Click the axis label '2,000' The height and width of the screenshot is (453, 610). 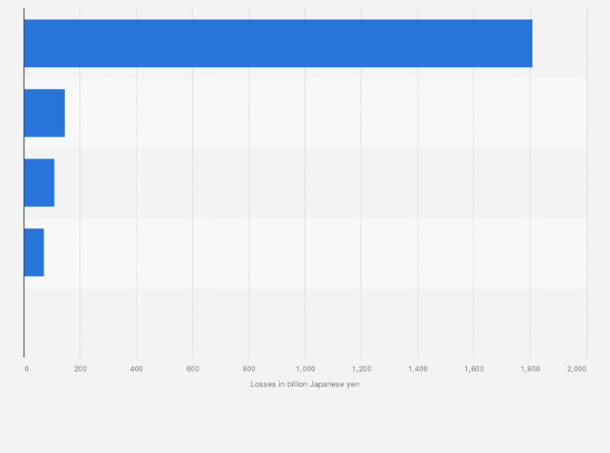[x=577, y=369]
